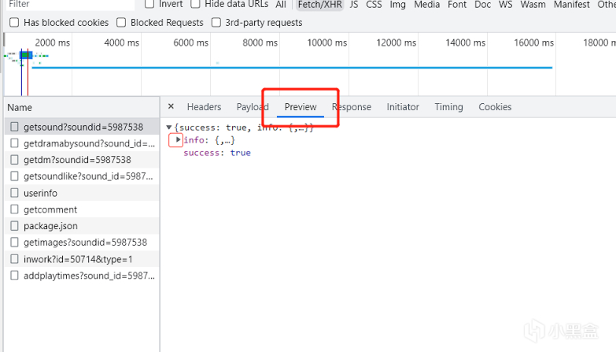The height and width of the screenshot is (352, 616).
Task: Click the long blue request bar in overview
Action: coord(292,68)
